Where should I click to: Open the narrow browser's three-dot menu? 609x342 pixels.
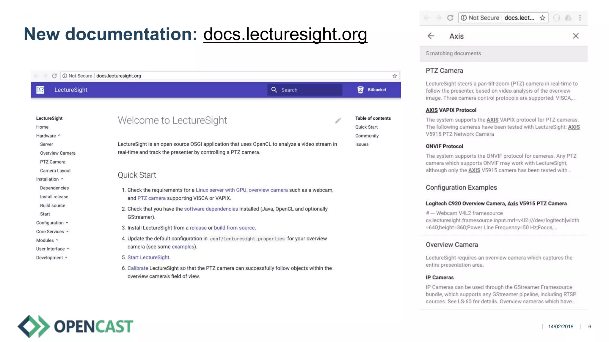click(x=580, y=18)
